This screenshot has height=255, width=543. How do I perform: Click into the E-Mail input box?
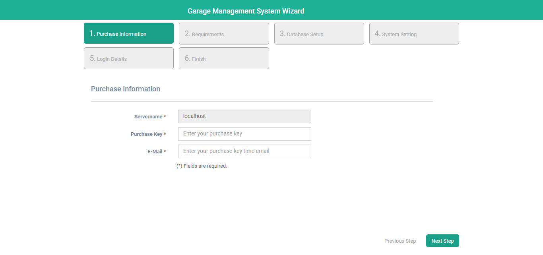pyautogui.click(x=244, y=151)
